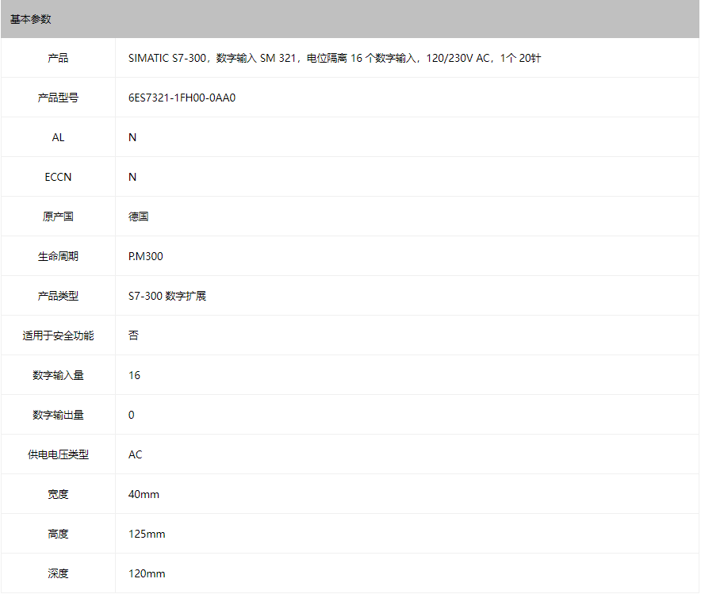Select the 产品型号 label
Viewport: 701px width, 594px height.
point(58,98)
